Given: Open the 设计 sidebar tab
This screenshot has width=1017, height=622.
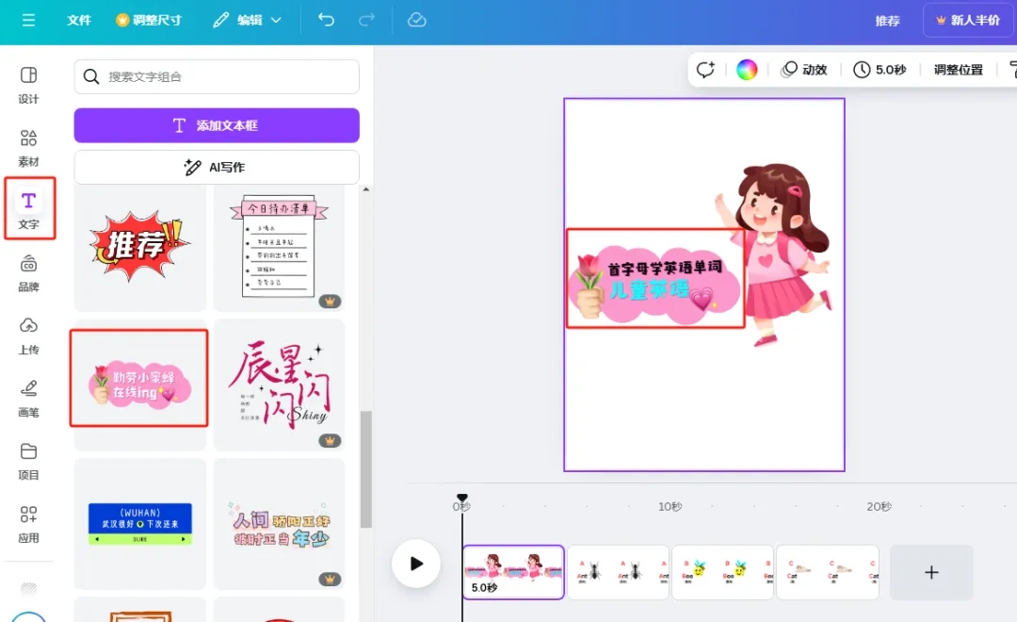Looking at the screenshot, I should coord(28,85).
